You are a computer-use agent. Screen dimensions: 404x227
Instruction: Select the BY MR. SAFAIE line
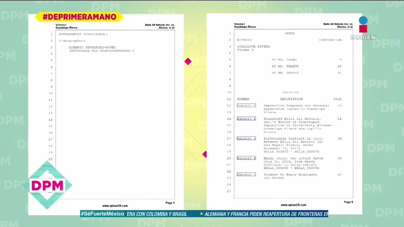tap(285, 73)
